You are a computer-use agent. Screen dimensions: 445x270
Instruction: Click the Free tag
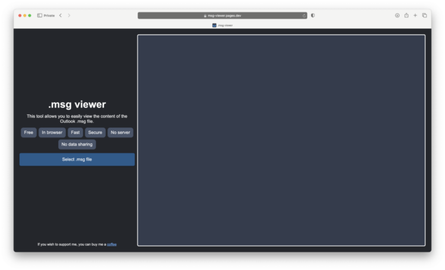click(x=28, y=133)
